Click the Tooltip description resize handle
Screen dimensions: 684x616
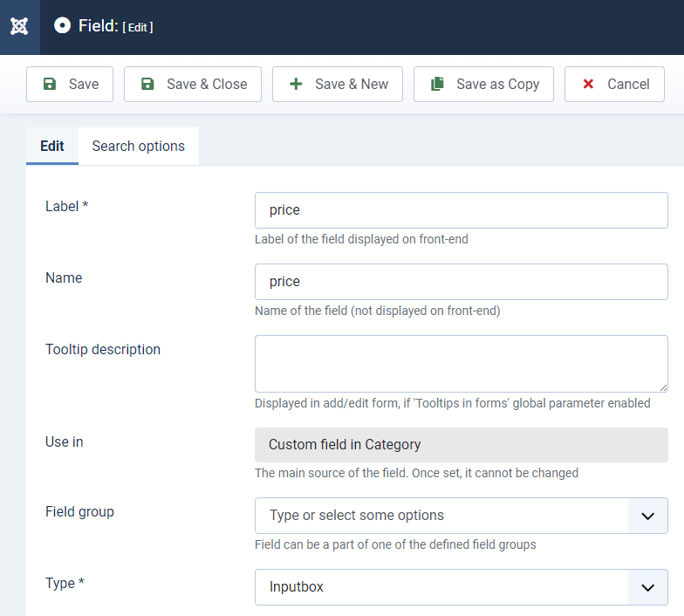[x=663, y=387]
